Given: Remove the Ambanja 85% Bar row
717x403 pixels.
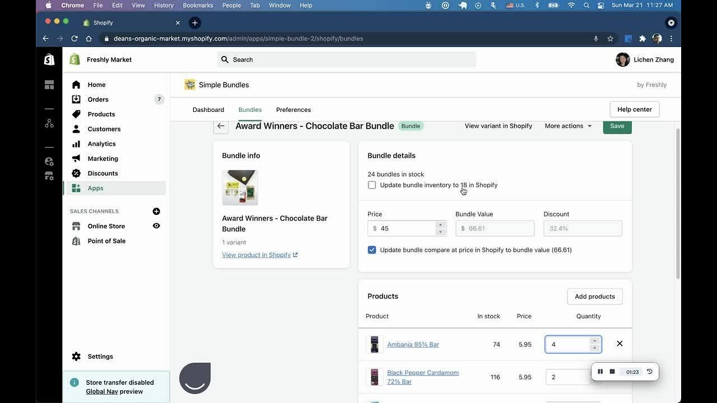Looking at the screenshot, I should (x=620, y=344).
